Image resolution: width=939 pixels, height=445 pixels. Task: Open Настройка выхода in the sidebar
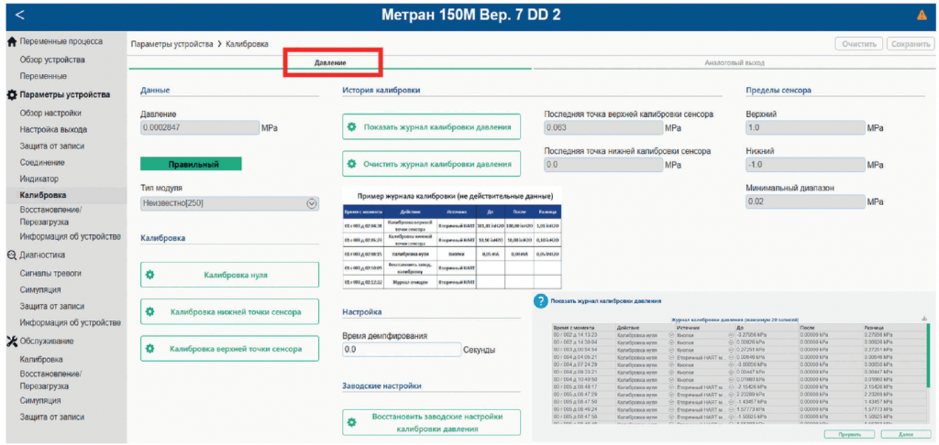click(53, 129)
